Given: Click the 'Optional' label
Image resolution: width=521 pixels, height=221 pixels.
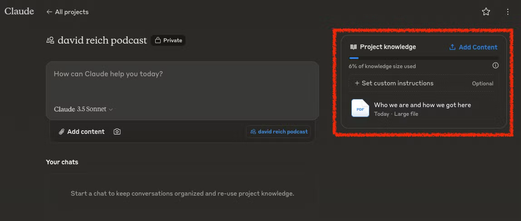Looking at the screenshot, I should [x=482, y=83].
